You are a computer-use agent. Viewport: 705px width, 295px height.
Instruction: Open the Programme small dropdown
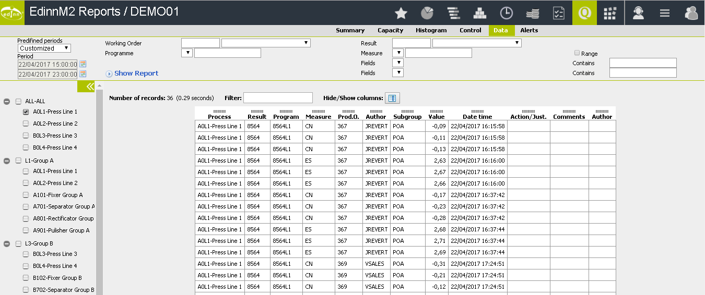pos(187,53)
